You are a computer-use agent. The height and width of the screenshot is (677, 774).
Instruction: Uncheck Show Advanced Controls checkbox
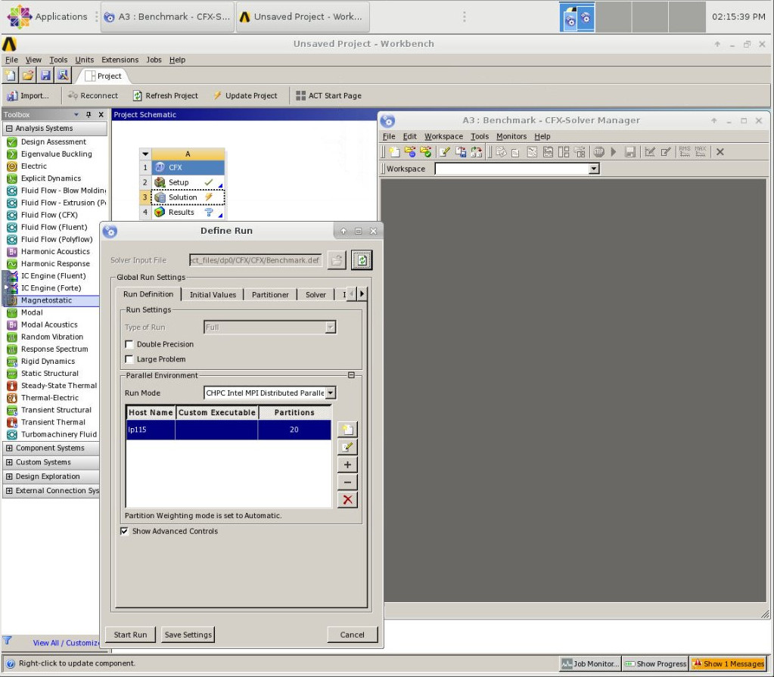[124, 531]
